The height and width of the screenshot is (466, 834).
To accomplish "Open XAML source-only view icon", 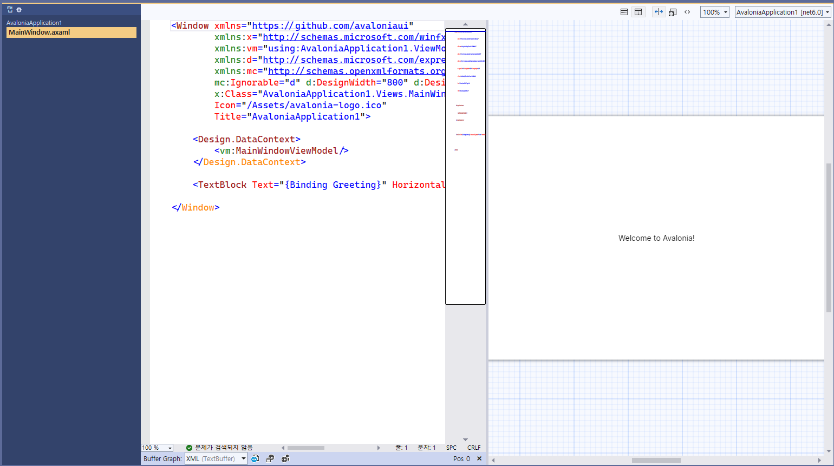I will 687,11.
